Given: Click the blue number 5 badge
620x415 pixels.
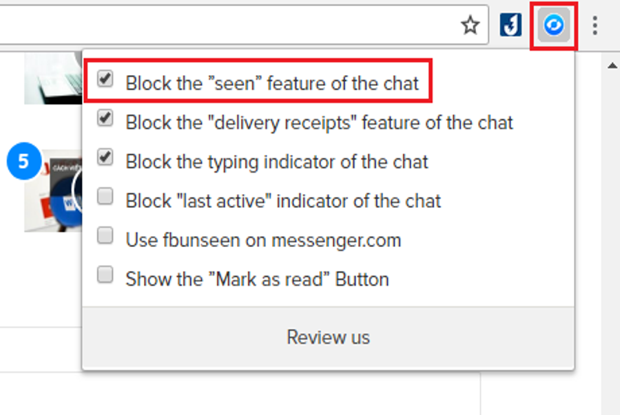Looking at the screenshot, I should tap(23, 161).
